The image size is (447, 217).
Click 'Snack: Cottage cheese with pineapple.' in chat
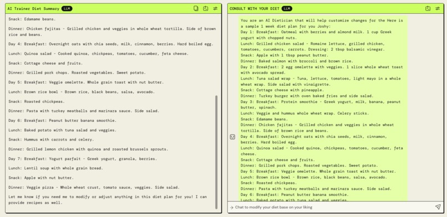click(x=282, y=90)
